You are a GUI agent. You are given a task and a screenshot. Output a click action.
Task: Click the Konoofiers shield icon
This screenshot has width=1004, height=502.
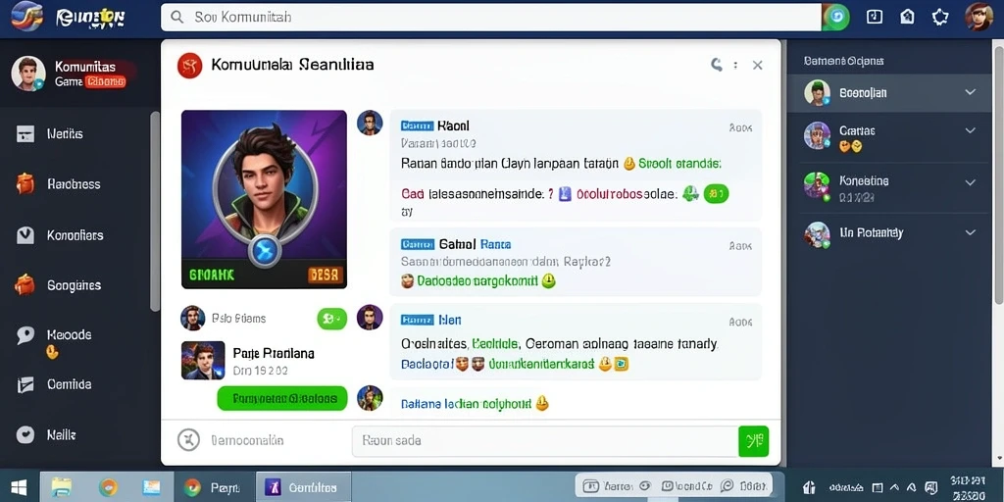(x=25, y=235)
